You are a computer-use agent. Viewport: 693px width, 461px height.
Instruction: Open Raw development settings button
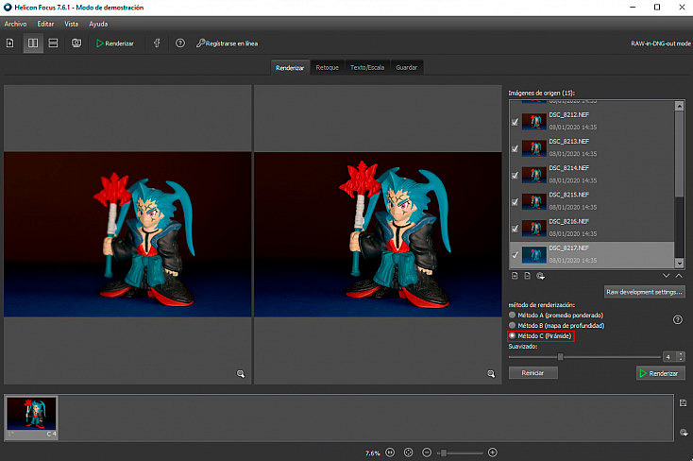tap(645, 292)
